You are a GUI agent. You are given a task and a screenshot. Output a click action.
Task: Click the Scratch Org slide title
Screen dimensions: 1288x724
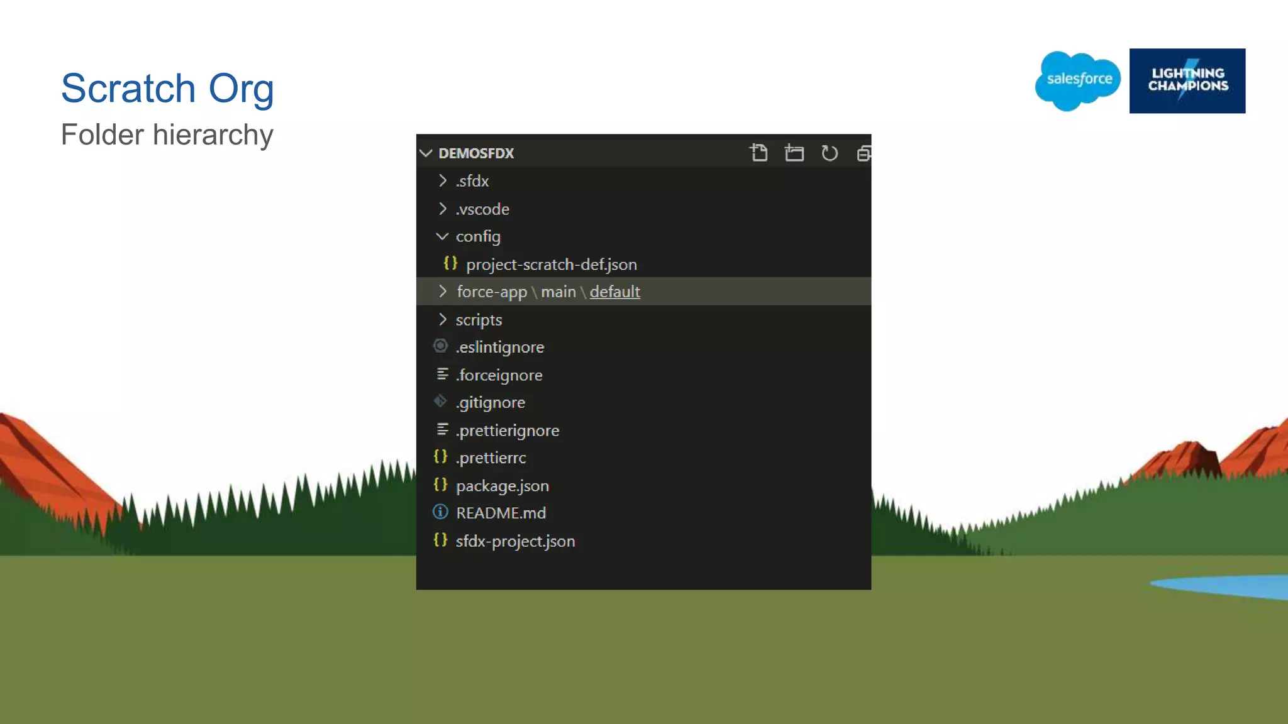click(167, 88)
